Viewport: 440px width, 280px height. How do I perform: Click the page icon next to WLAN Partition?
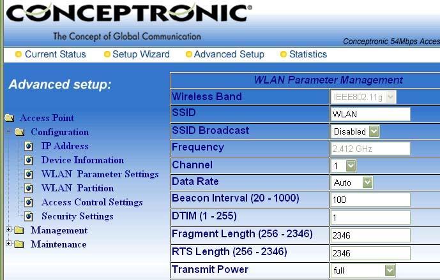click(x=28, y=188)
